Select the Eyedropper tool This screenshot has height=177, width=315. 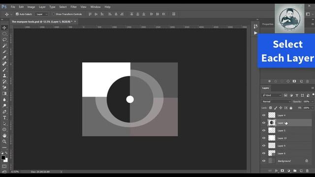coord(4,58)
